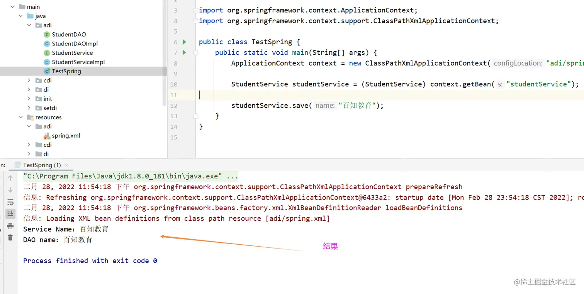Toggle scroll to end in the console
This screenshot has height=294, width=584.
click(x=10, y=213)
